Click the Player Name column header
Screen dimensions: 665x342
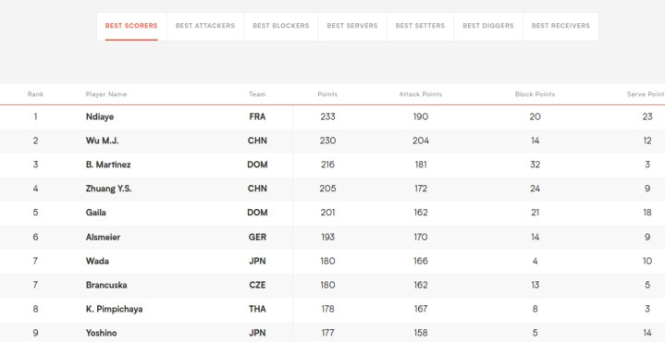click(x=106, y=94)
